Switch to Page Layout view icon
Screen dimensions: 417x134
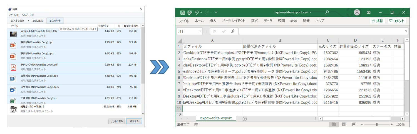point(344,125)
